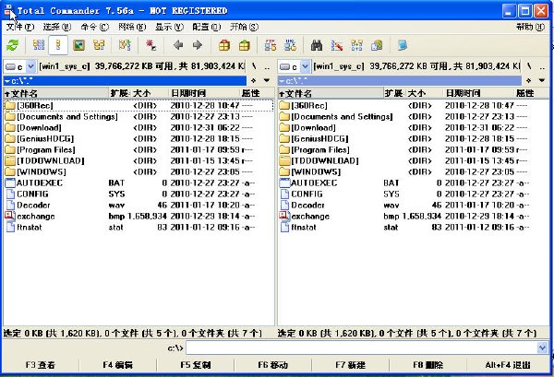The width and height of the screenshot is (554, 377).
Task: Open the 开始(S) menu
Action: (244, 27)
